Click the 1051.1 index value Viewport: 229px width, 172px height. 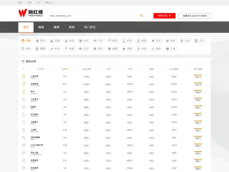[198, 77]
